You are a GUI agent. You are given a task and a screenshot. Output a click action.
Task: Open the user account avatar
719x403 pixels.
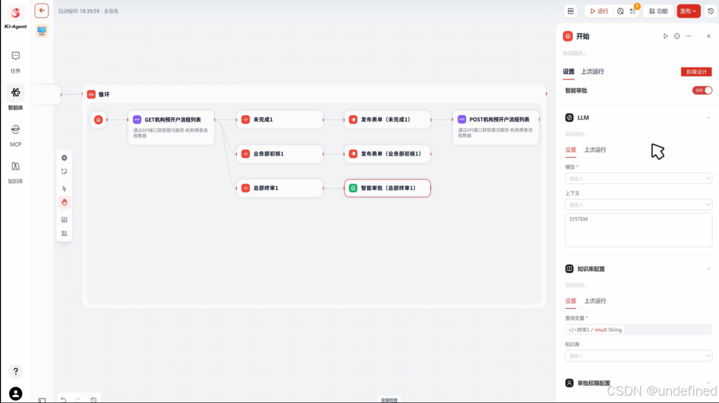click(15, 393)
